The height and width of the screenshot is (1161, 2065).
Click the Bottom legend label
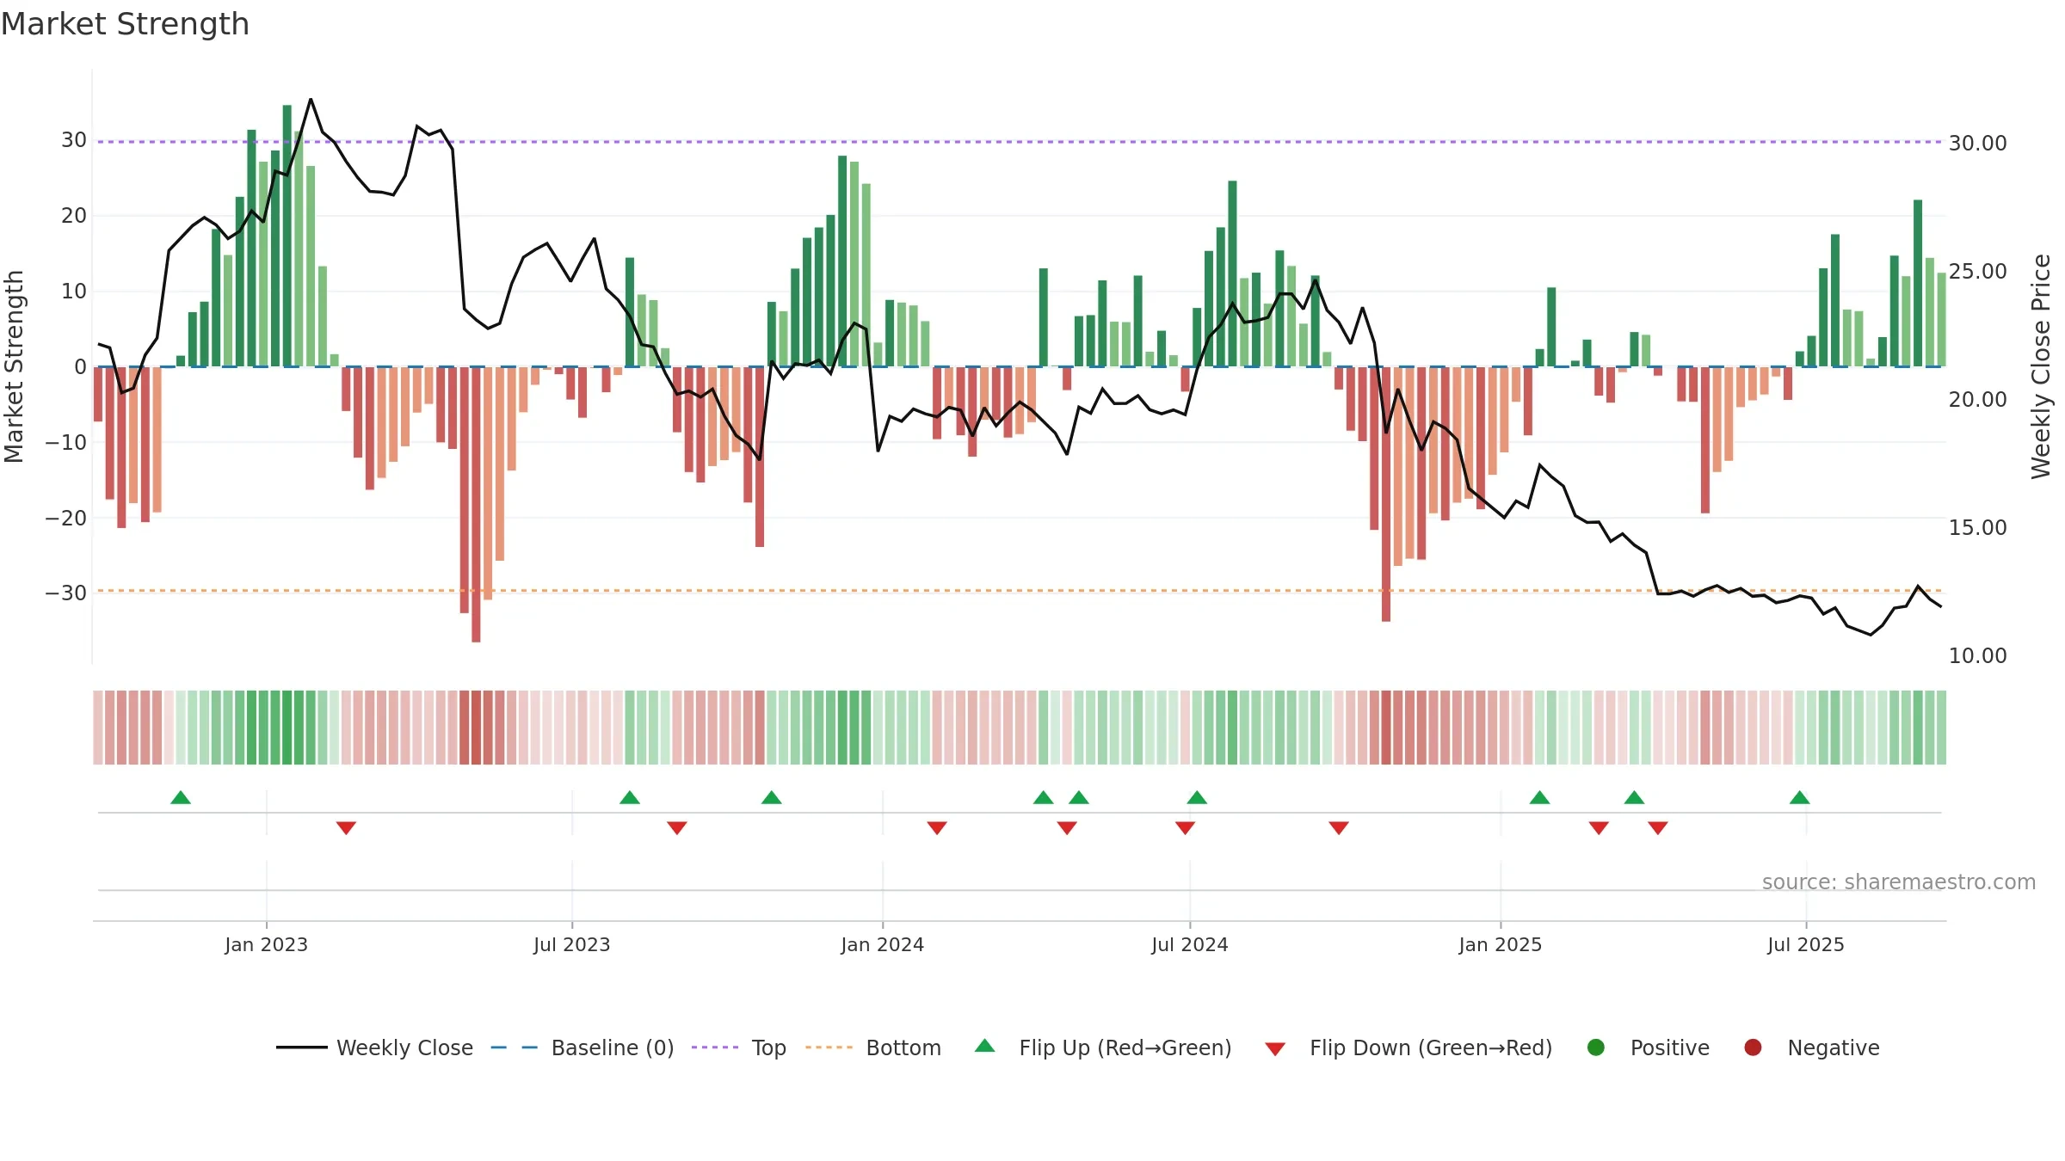coord(903,1047)
